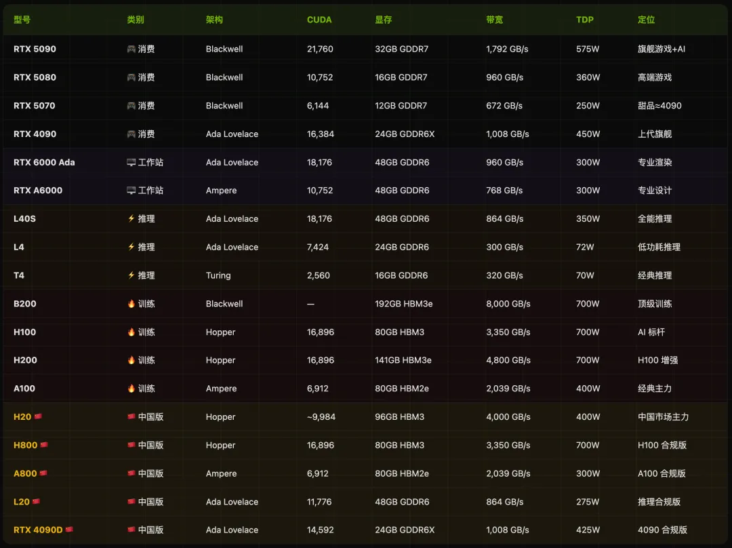Click the 192GB HBM3e memory cell
This screenshot has height=548, width=732.
coord(404,304)
